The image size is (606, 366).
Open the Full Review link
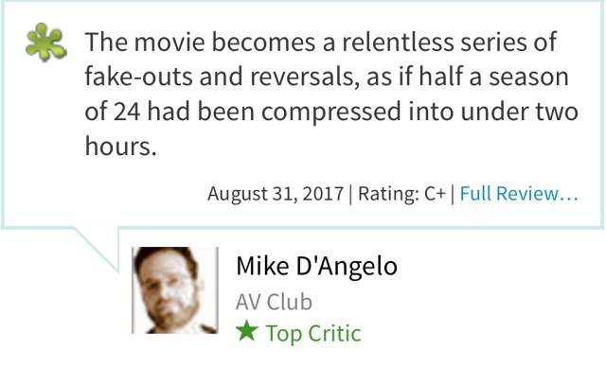[x=519, y=194]
